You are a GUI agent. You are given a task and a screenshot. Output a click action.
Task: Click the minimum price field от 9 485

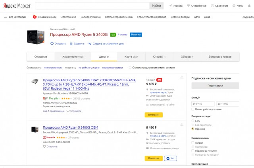pyautogui.click(x=203, y=104)
